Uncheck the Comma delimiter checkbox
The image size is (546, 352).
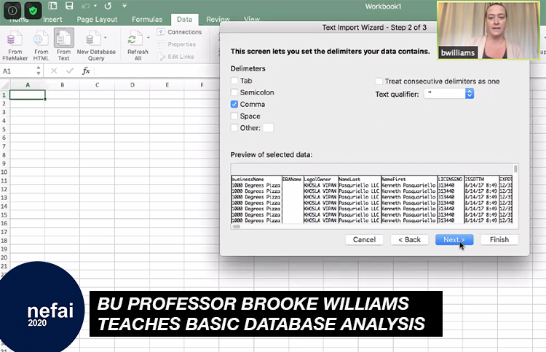(x=234, y=104)
